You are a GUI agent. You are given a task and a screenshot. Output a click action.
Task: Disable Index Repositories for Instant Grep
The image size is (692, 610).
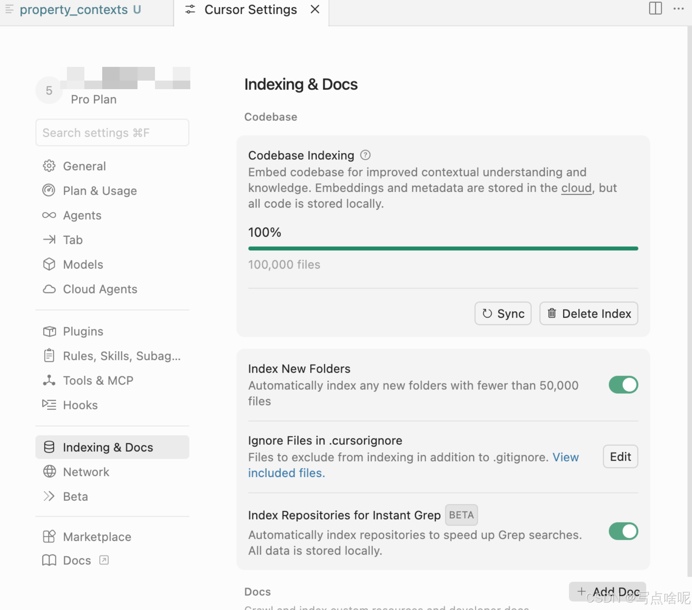[623, 531]
